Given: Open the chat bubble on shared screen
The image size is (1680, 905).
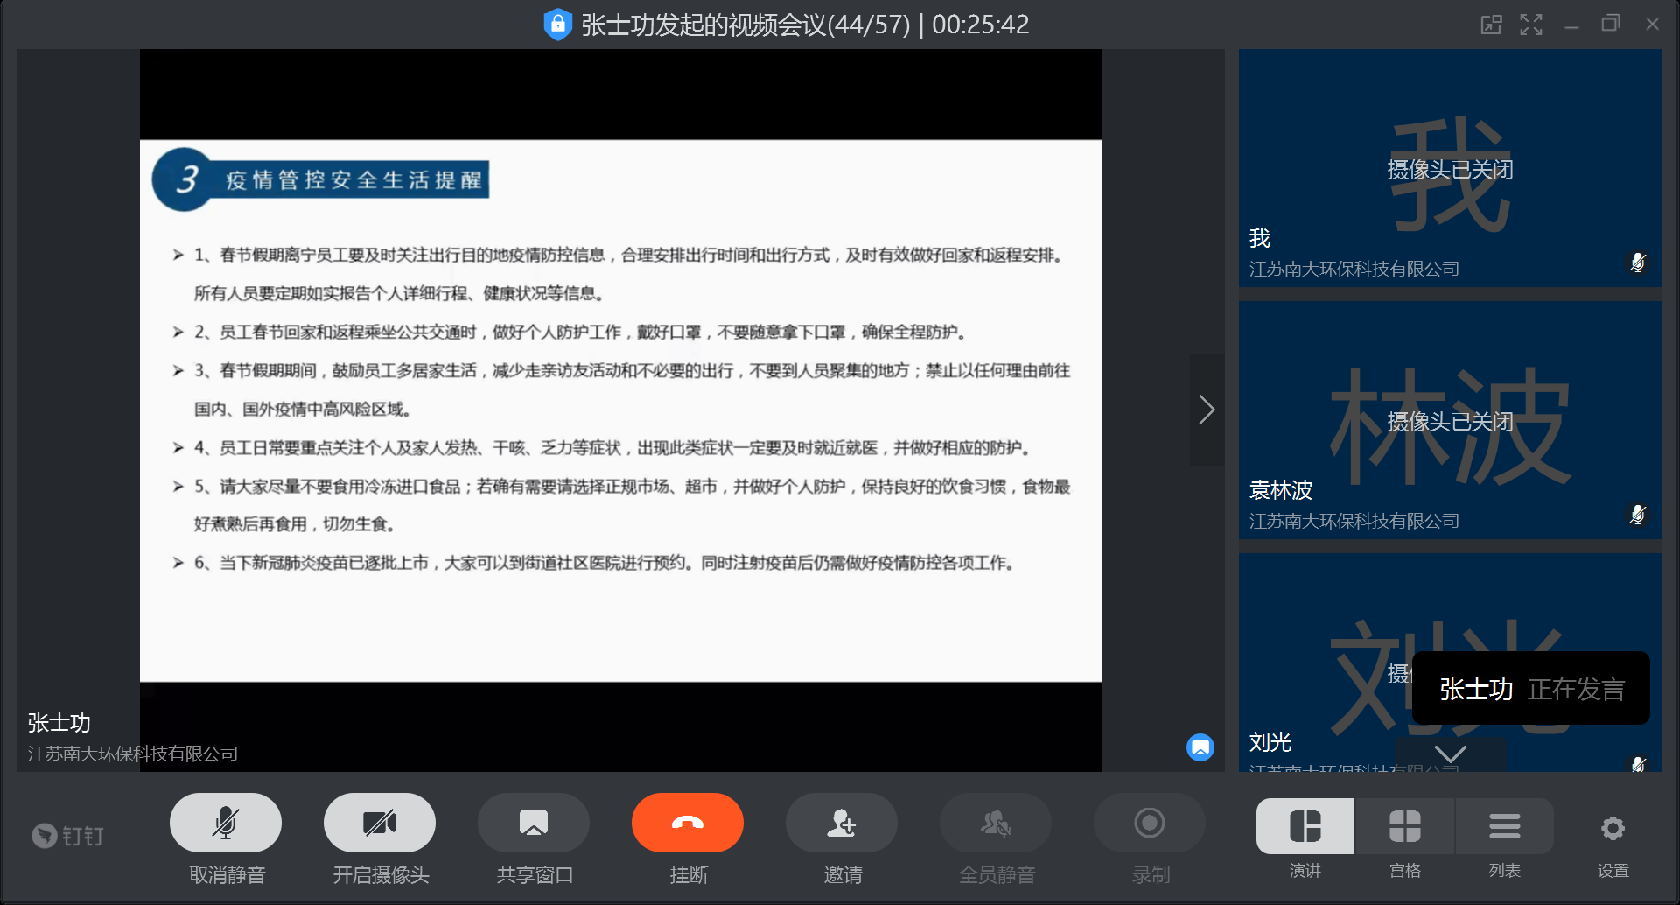Looking at the screenshot, I should [x=1200, y=747].
